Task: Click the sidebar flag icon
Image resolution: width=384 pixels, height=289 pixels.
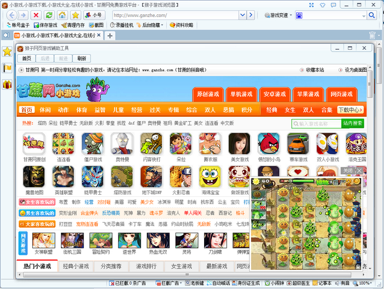Action: pos(7,68)
